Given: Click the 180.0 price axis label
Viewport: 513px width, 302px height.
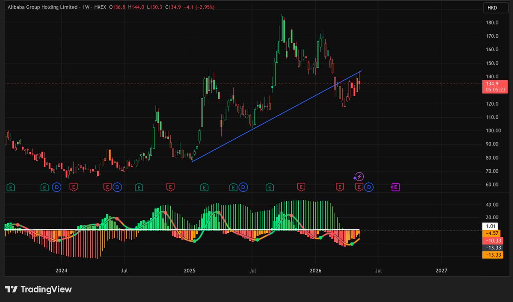Looking at the screenshot, I should [492, 23].
